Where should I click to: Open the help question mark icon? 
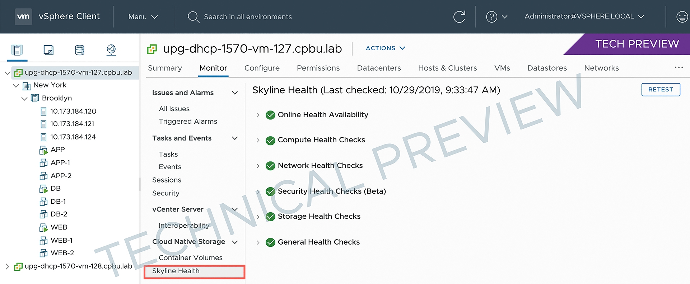click(491, 16)
